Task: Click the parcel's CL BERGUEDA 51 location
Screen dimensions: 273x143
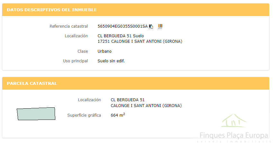Action: pos(128,100)
